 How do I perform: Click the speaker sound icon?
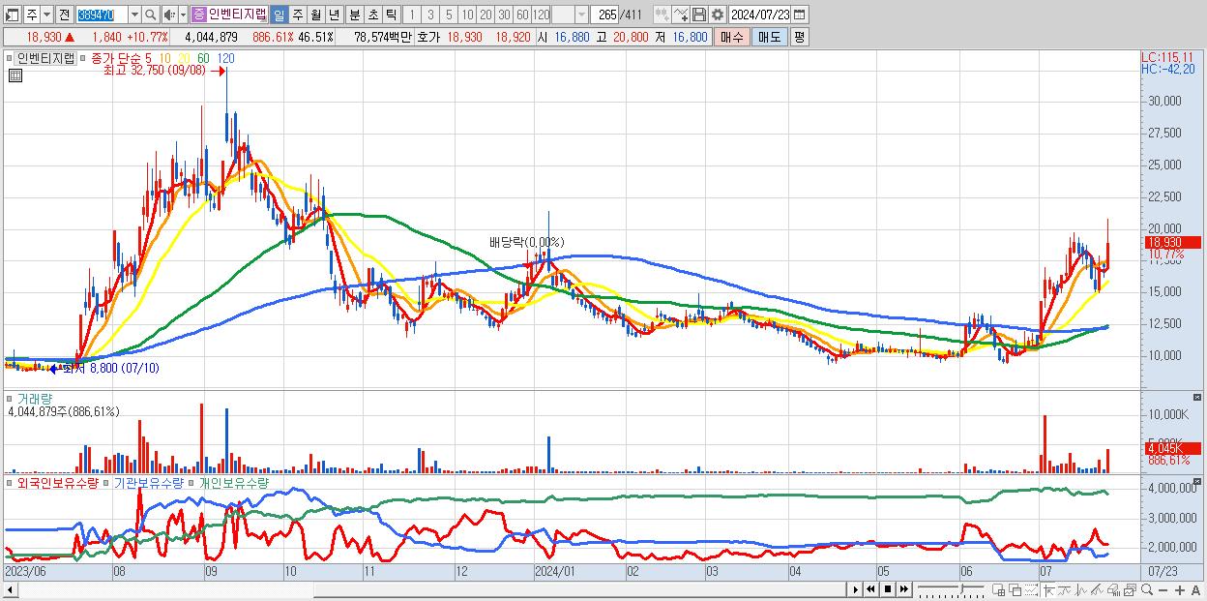169,15
